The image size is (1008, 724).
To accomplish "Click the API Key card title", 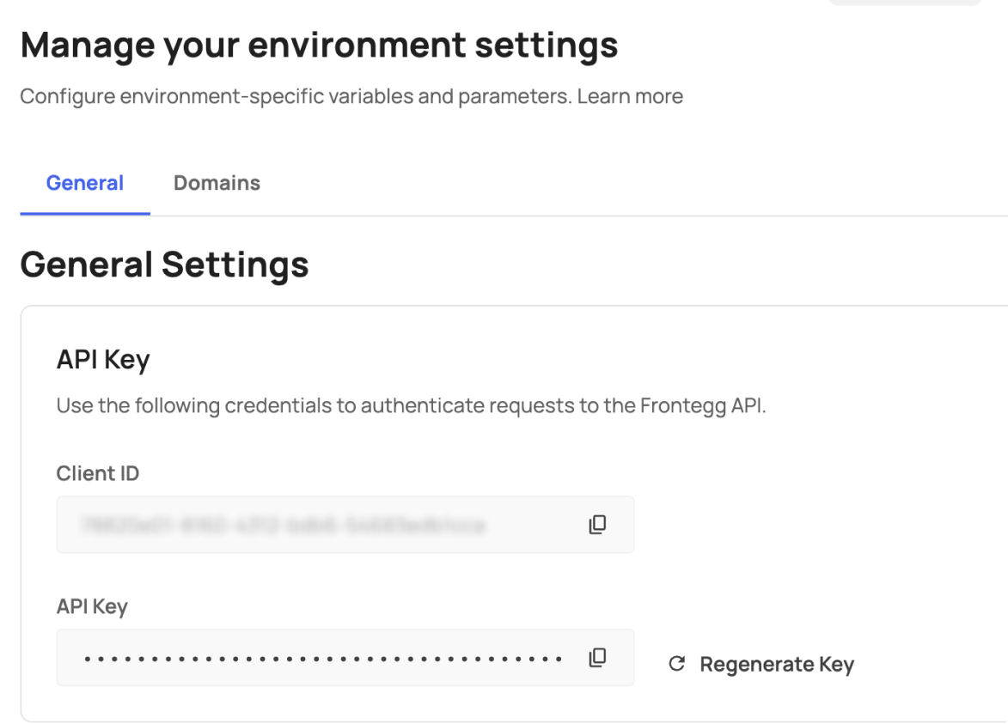I will 103,360.
